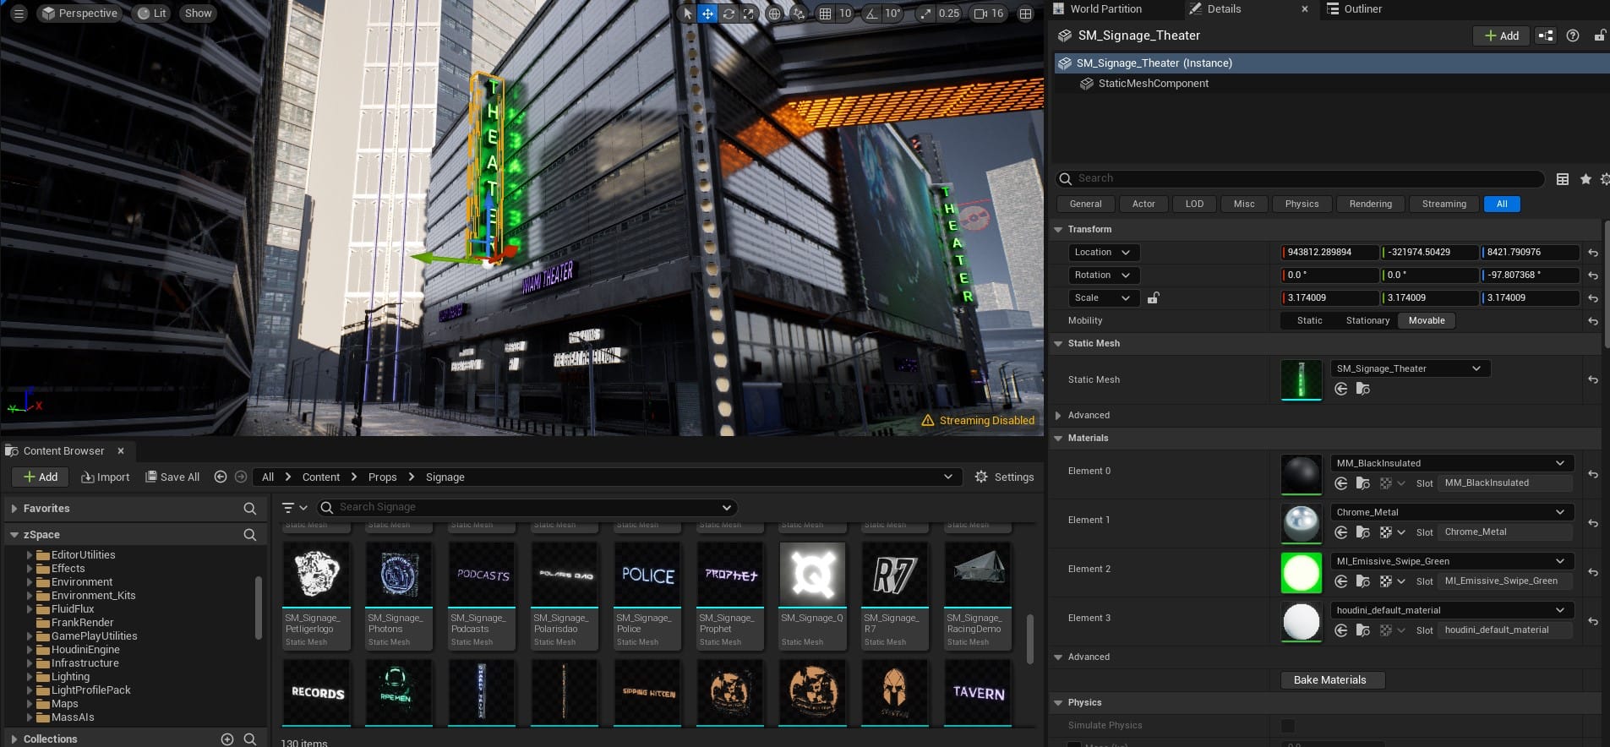Screen dimensions: 1610x747
Task: Toggle rotation angle snapping
Action: click(x=871, y=14)
